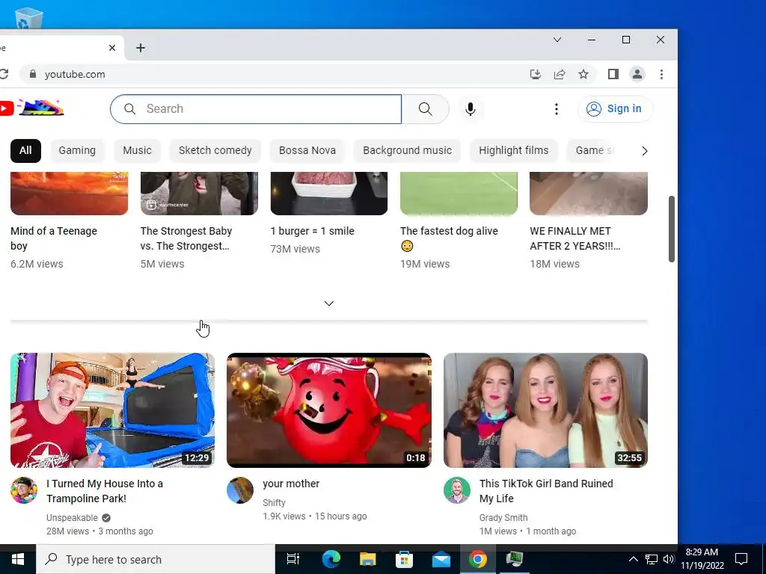Open File Explorer from taskbar
766x574 pixels.
pyautogui.click(x=367, y=559)
